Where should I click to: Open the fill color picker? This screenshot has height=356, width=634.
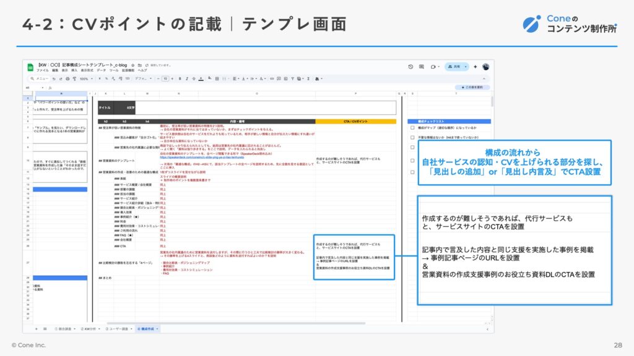click(209, 78)
